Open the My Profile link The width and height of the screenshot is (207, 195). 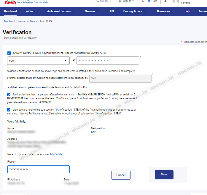56,154
